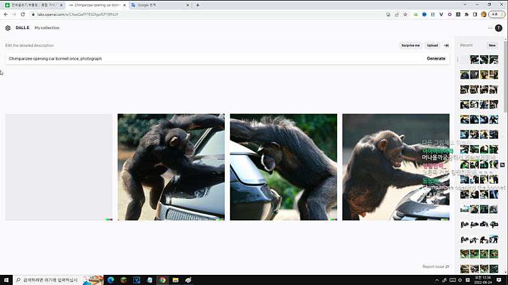Open Minecraft from the taskbar
This screenshot has height=285, width=508.
pos(123,280)
